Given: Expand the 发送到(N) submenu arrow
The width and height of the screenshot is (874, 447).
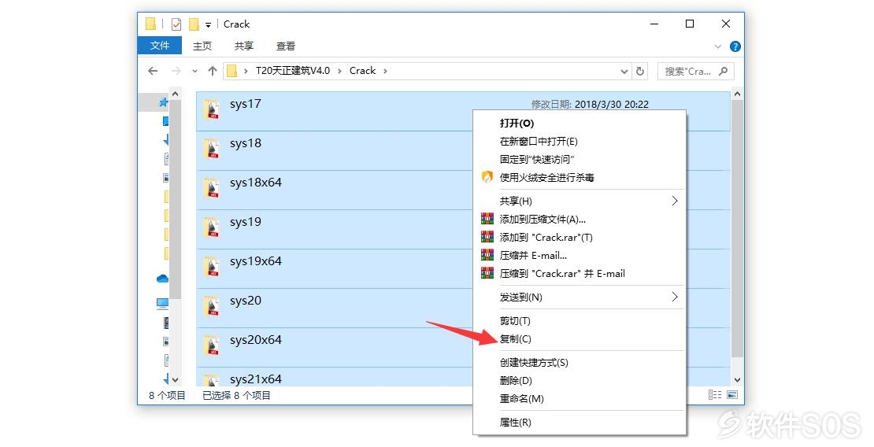Looking at the screenshot, I should [675, 297].
